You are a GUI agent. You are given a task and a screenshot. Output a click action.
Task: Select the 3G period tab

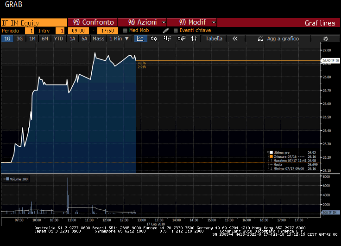(x=19, y=39)
